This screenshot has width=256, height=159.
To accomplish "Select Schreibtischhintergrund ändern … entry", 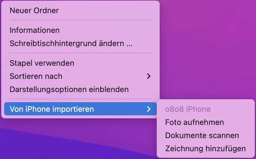I will click(x=80, y=44).
